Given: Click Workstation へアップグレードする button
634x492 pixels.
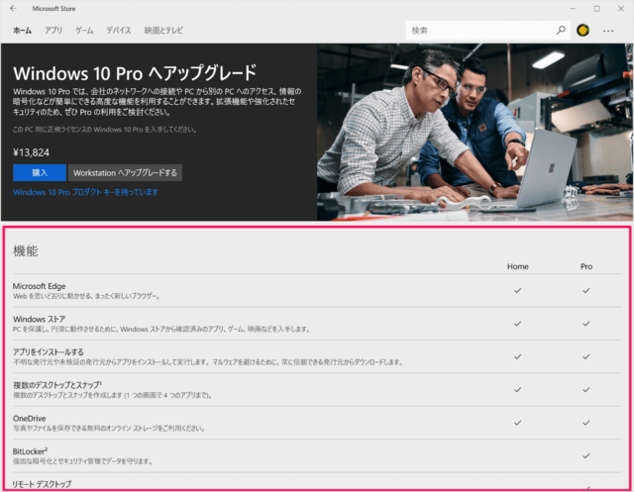Looking at the screenshot, I should point(126,172).
